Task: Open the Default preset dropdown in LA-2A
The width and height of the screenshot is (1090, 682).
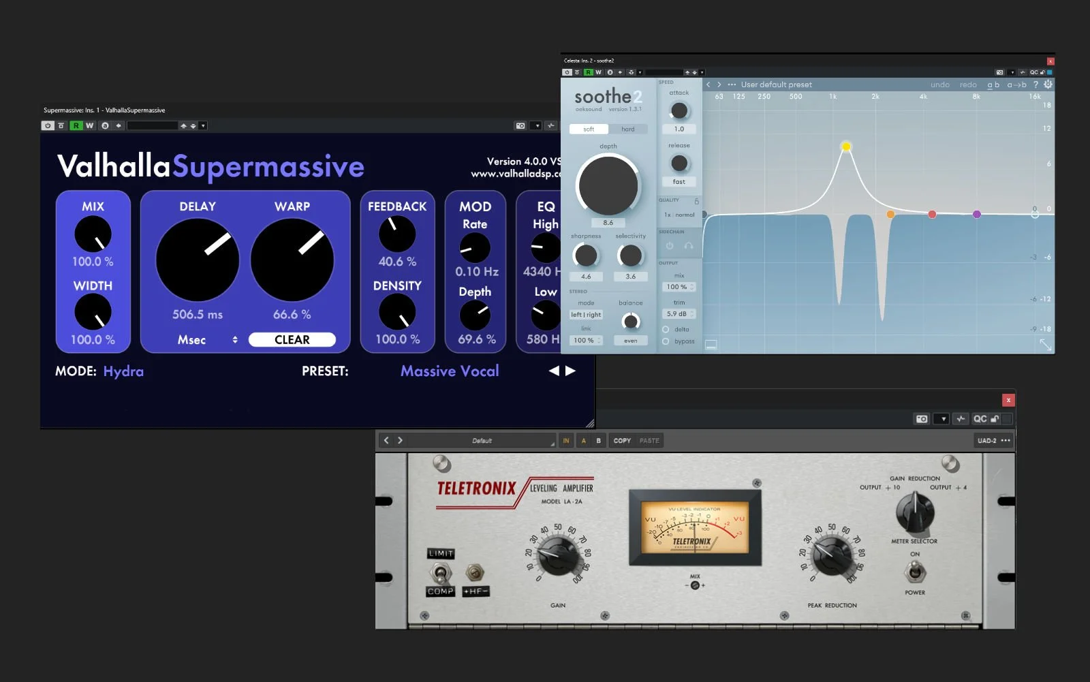Action: pos(482,441)
